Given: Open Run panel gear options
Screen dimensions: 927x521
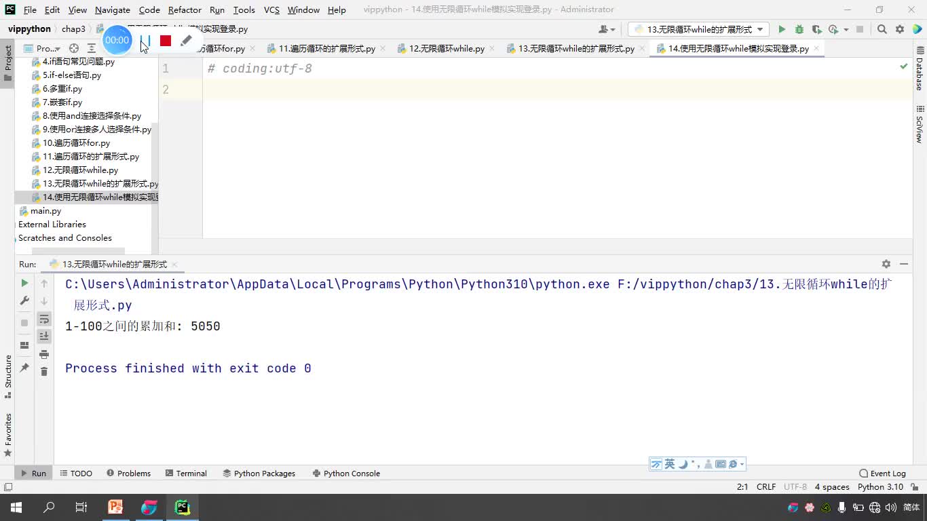Looking at the screenshot, I should coord(886,264).
